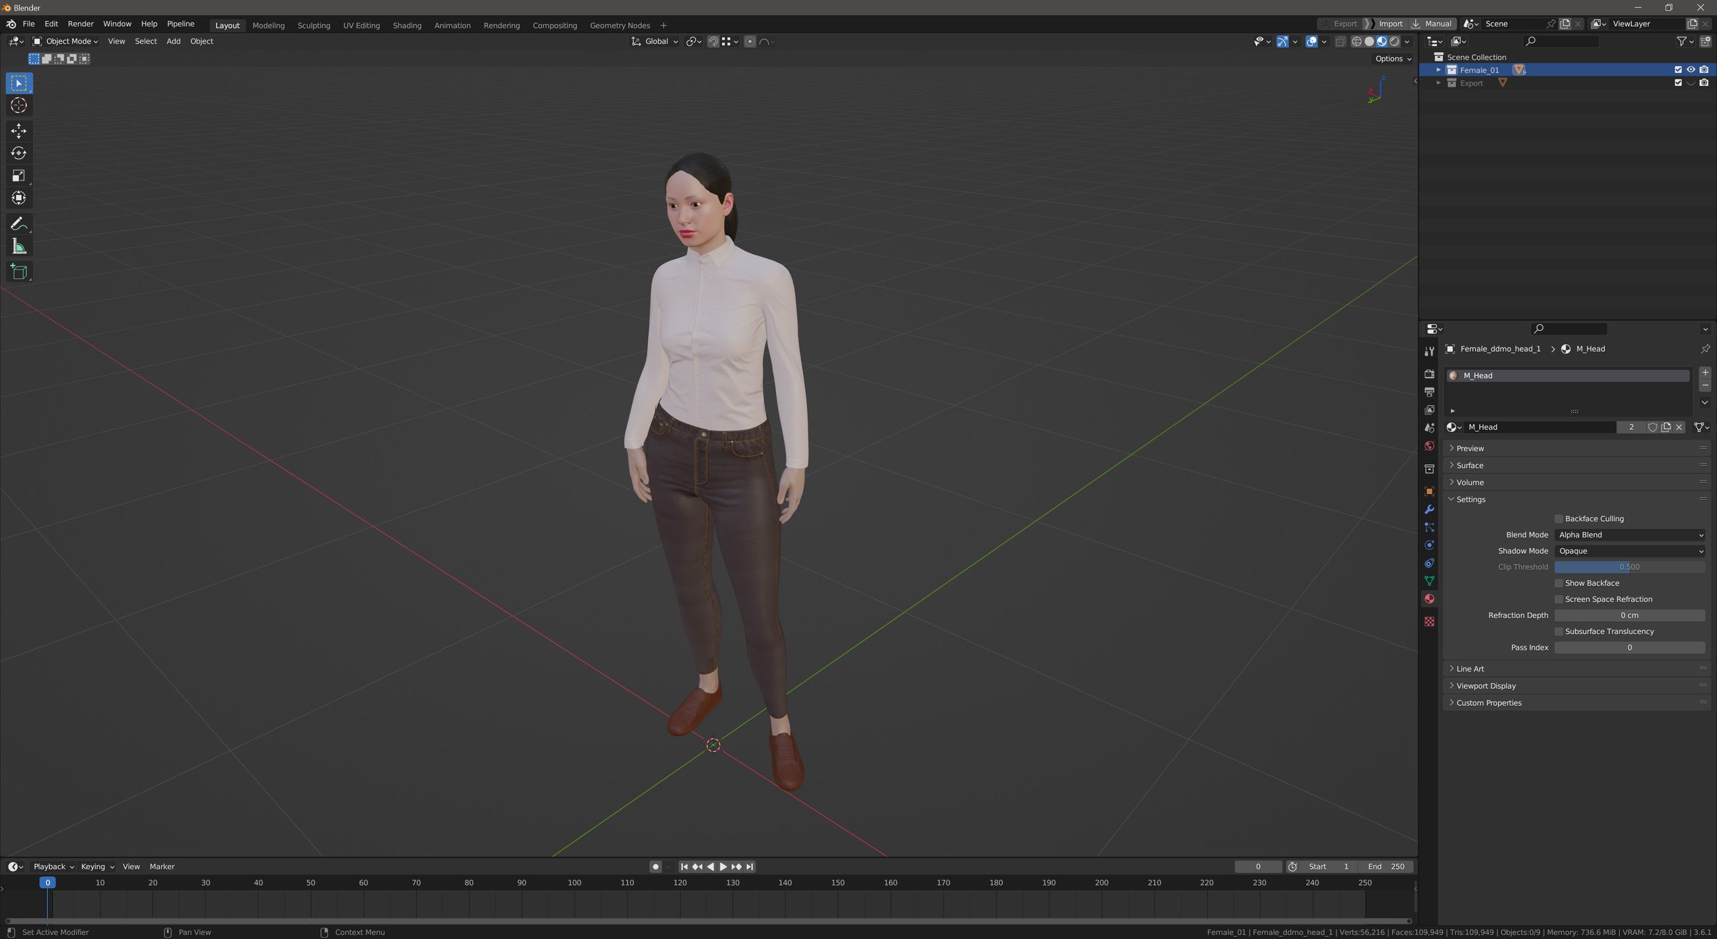The width and height of the screenshot is (1717, 939).
Task: Open the Render Properties tab
Action: pos(1429,374)
